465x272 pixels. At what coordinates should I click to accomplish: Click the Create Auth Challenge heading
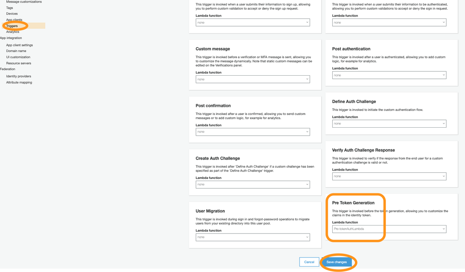point(218,158)
